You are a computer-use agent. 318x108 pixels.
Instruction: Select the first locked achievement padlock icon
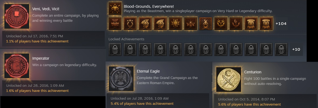(x=115, y=49)
